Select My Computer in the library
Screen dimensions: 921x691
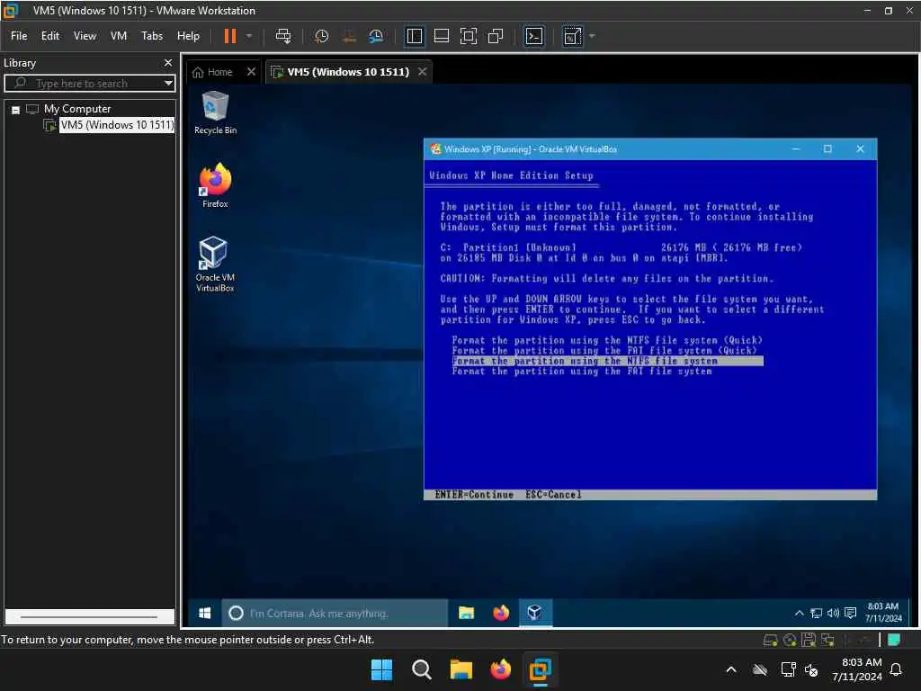[x=77, y=109]
